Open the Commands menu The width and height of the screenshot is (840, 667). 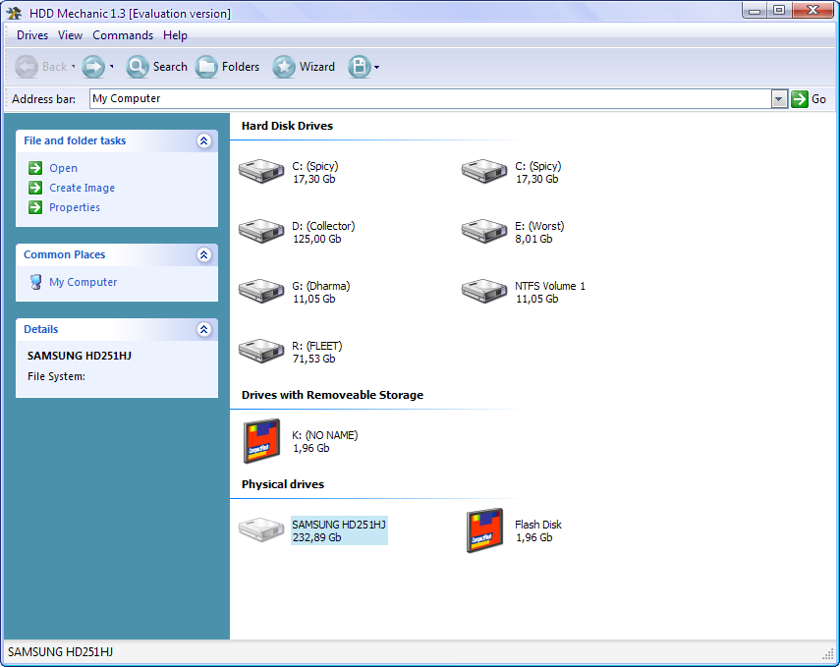point(123,35)
